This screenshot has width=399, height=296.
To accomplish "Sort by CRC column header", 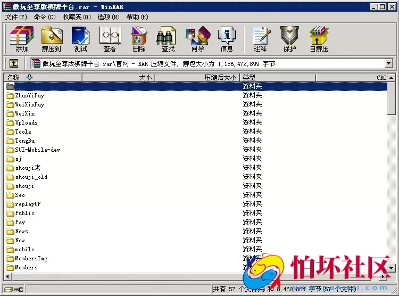I will click(x=352, y=77).
